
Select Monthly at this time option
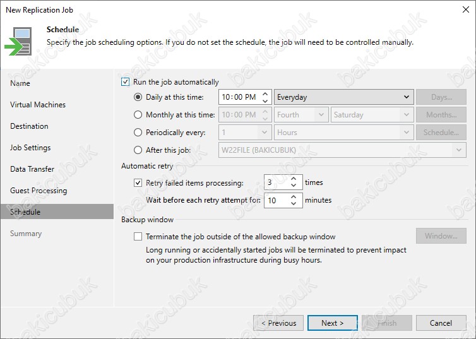click(138, 115)
